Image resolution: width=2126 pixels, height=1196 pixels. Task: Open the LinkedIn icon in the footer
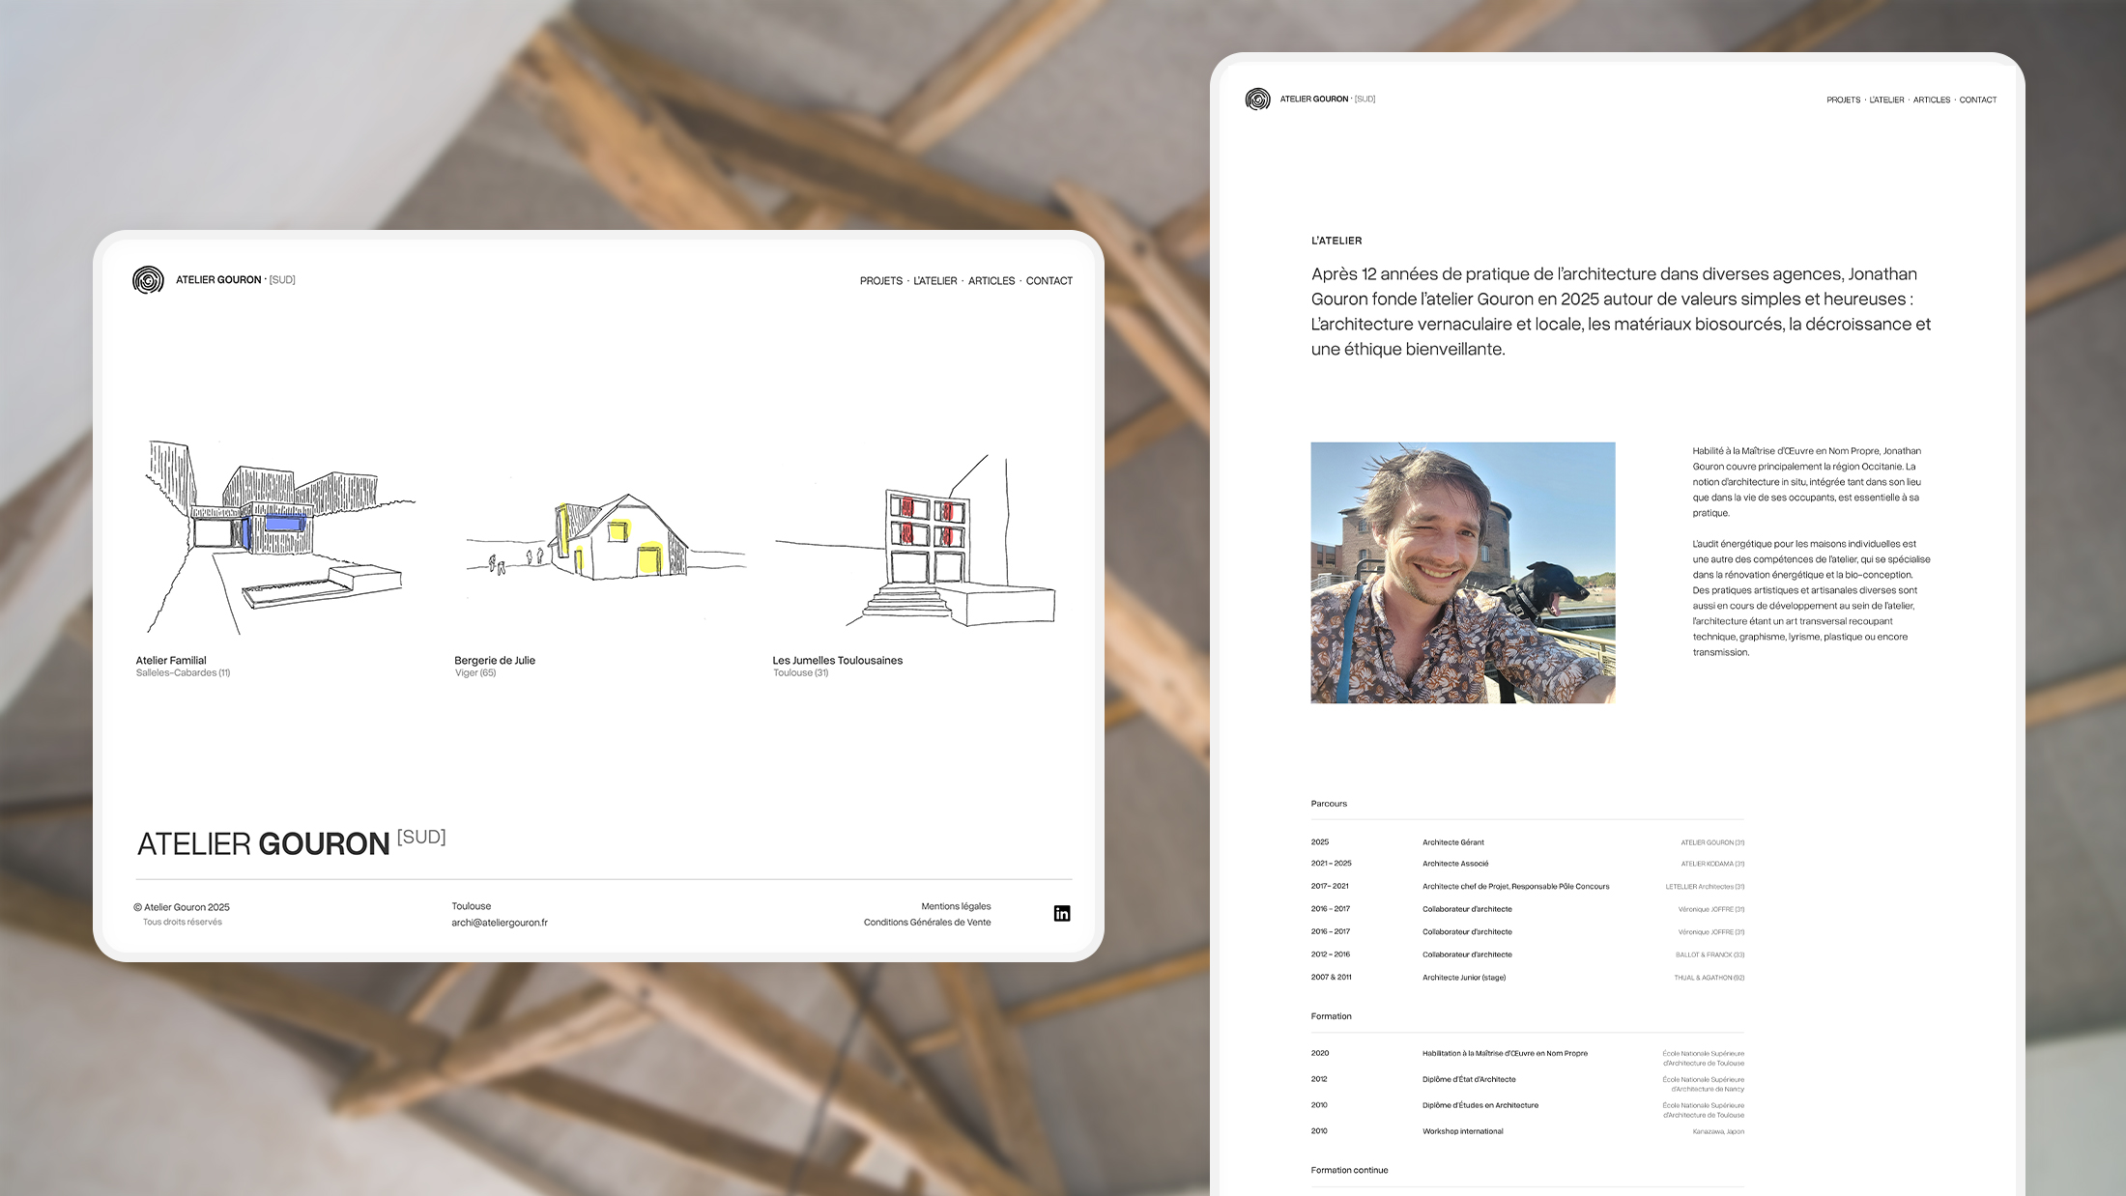point(1062,914)
